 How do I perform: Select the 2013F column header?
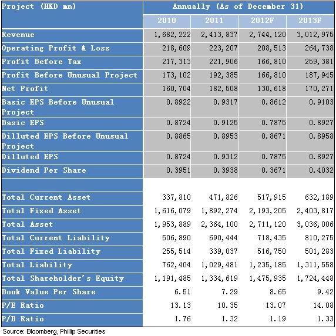[x=310, y=21]
